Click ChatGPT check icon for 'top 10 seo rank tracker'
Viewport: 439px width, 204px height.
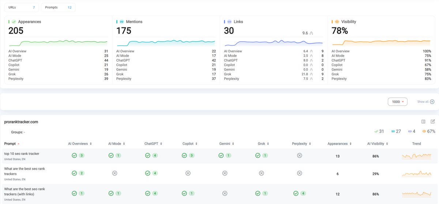[147, 155]
